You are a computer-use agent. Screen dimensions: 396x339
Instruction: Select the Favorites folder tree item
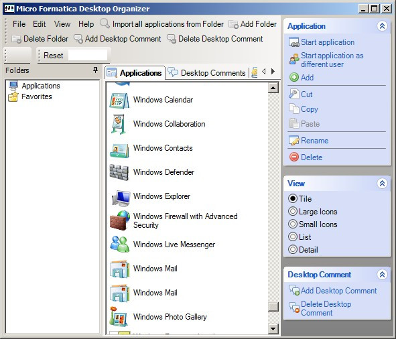(x=37, y=96)
